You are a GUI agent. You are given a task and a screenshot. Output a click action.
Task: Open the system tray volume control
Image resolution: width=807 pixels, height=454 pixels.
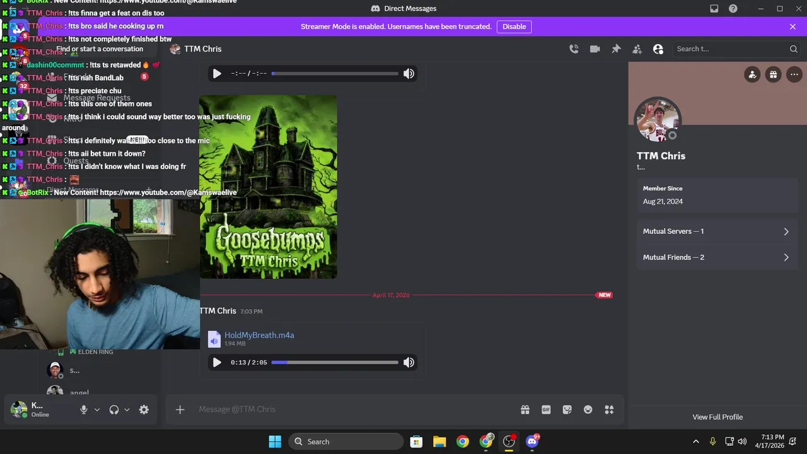pos(742,441)
